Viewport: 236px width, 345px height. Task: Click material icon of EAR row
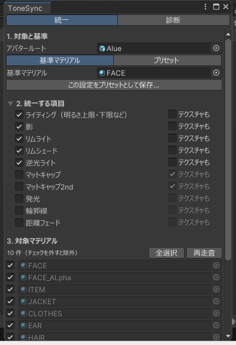(x=24, y=325)
